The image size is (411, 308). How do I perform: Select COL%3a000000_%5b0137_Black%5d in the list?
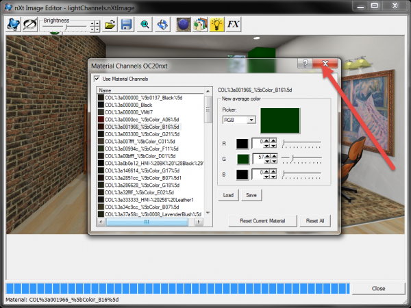tap(151, 98)
